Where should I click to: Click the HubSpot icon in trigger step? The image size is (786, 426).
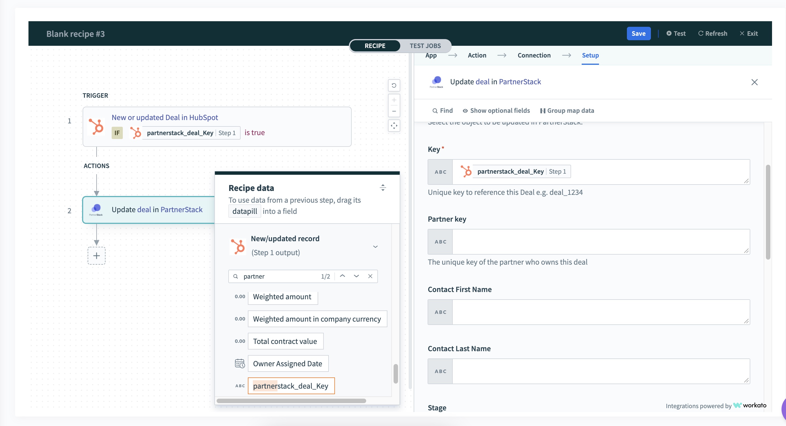pos(96,126)
